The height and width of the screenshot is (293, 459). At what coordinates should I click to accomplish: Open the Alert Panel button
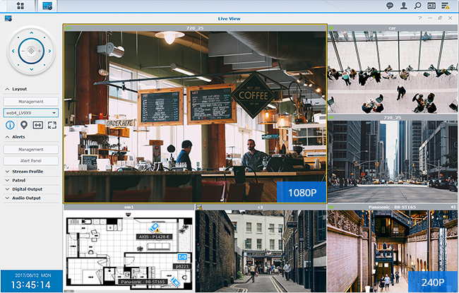click(30, 160)
